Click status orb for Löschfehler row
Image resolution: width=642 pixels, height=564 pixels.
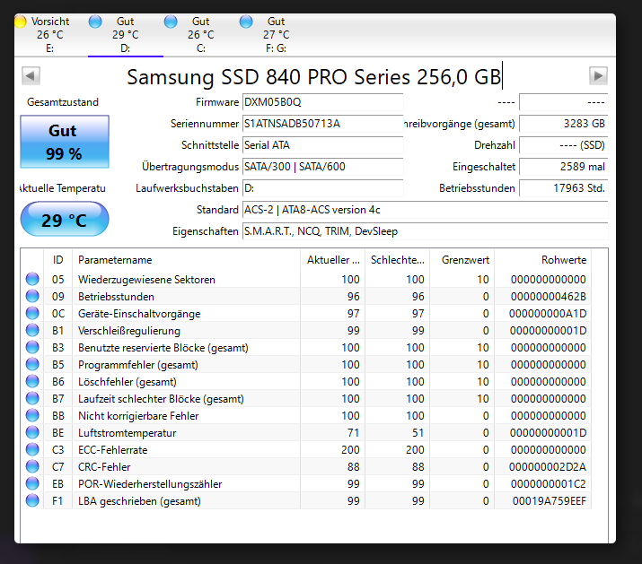(32, 382)
